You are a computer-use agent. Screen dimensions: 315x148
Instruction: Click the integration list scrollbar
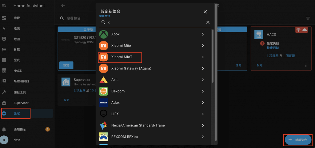point(213,56)
